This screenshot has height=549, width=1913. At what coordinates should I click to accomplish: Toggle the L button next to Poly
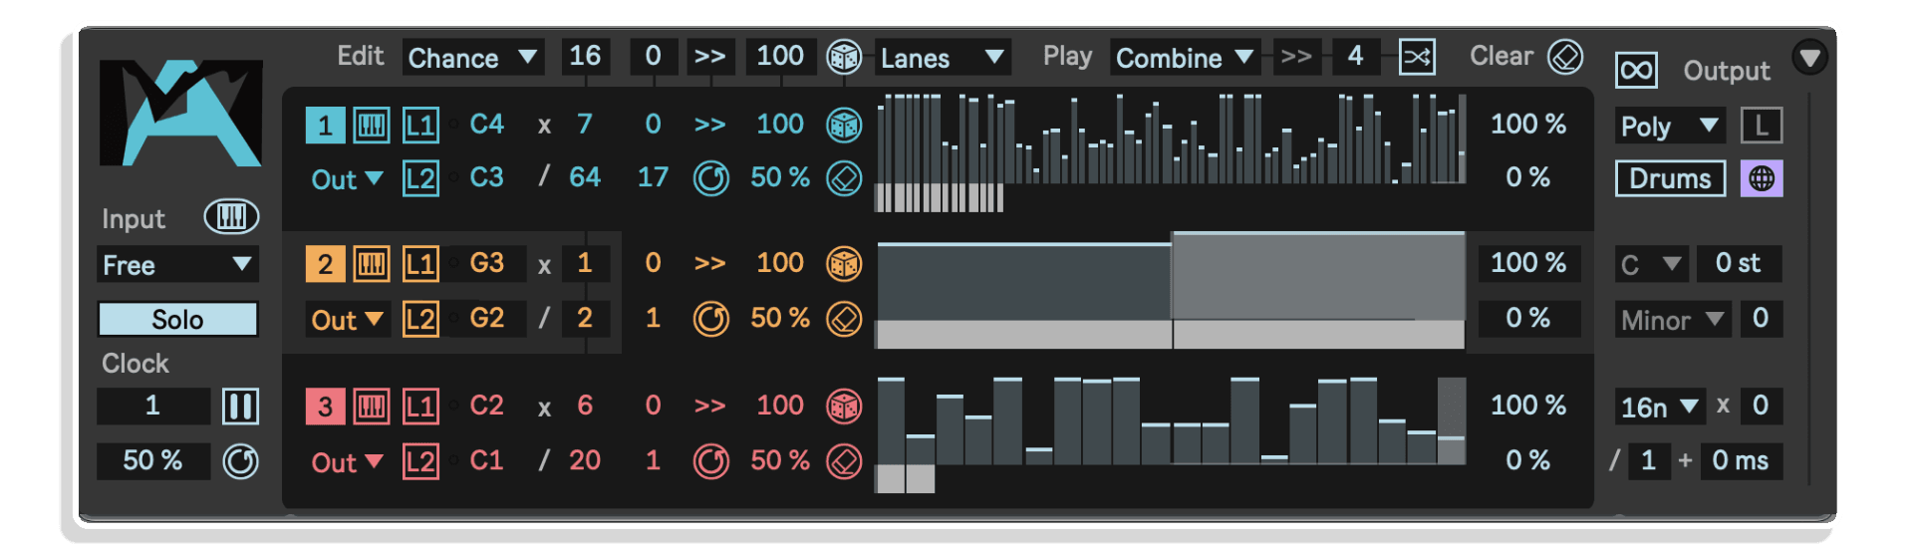[x=1762, y=126]
